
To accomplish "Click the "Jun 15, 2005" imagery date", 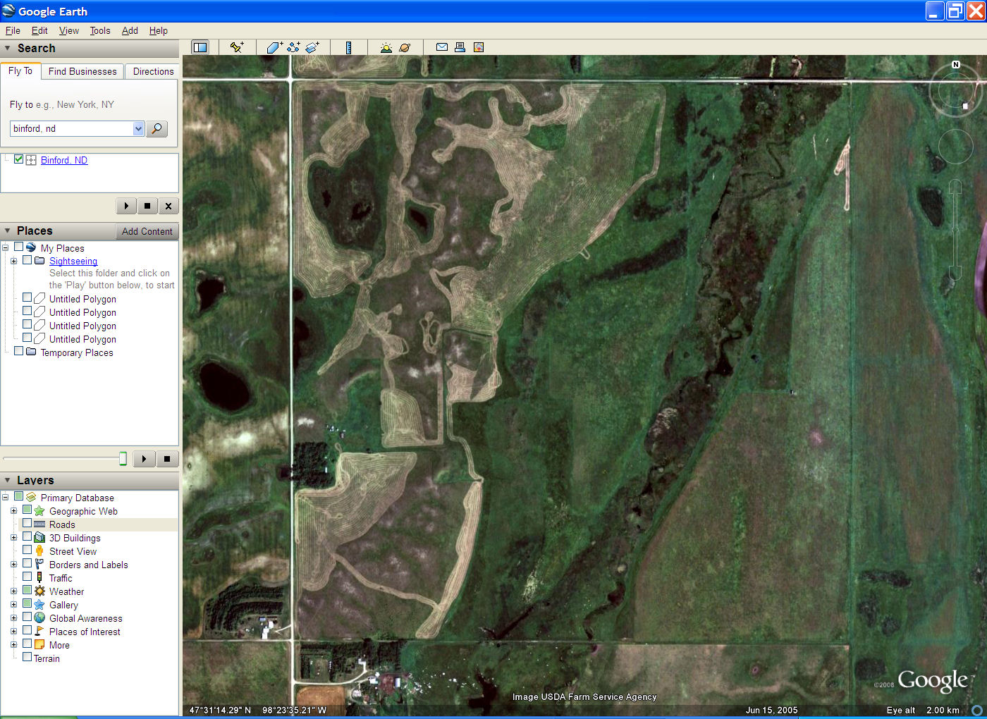I will [x=772, y=710].
